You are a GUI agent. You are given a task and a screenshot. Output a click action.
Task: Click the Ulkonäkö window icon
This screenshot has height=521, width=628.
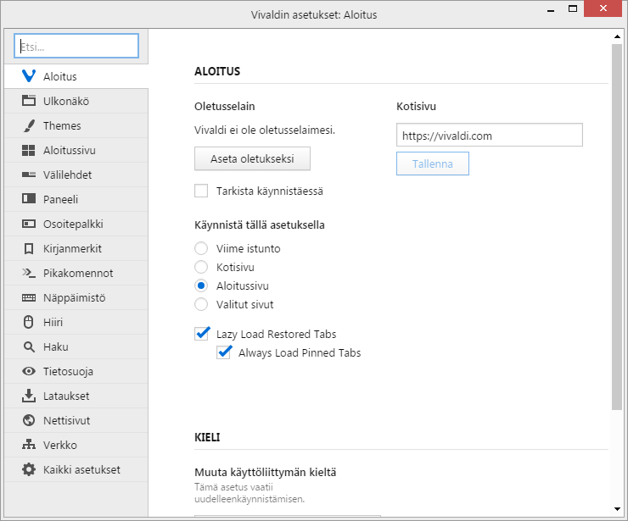click(29, 101)
